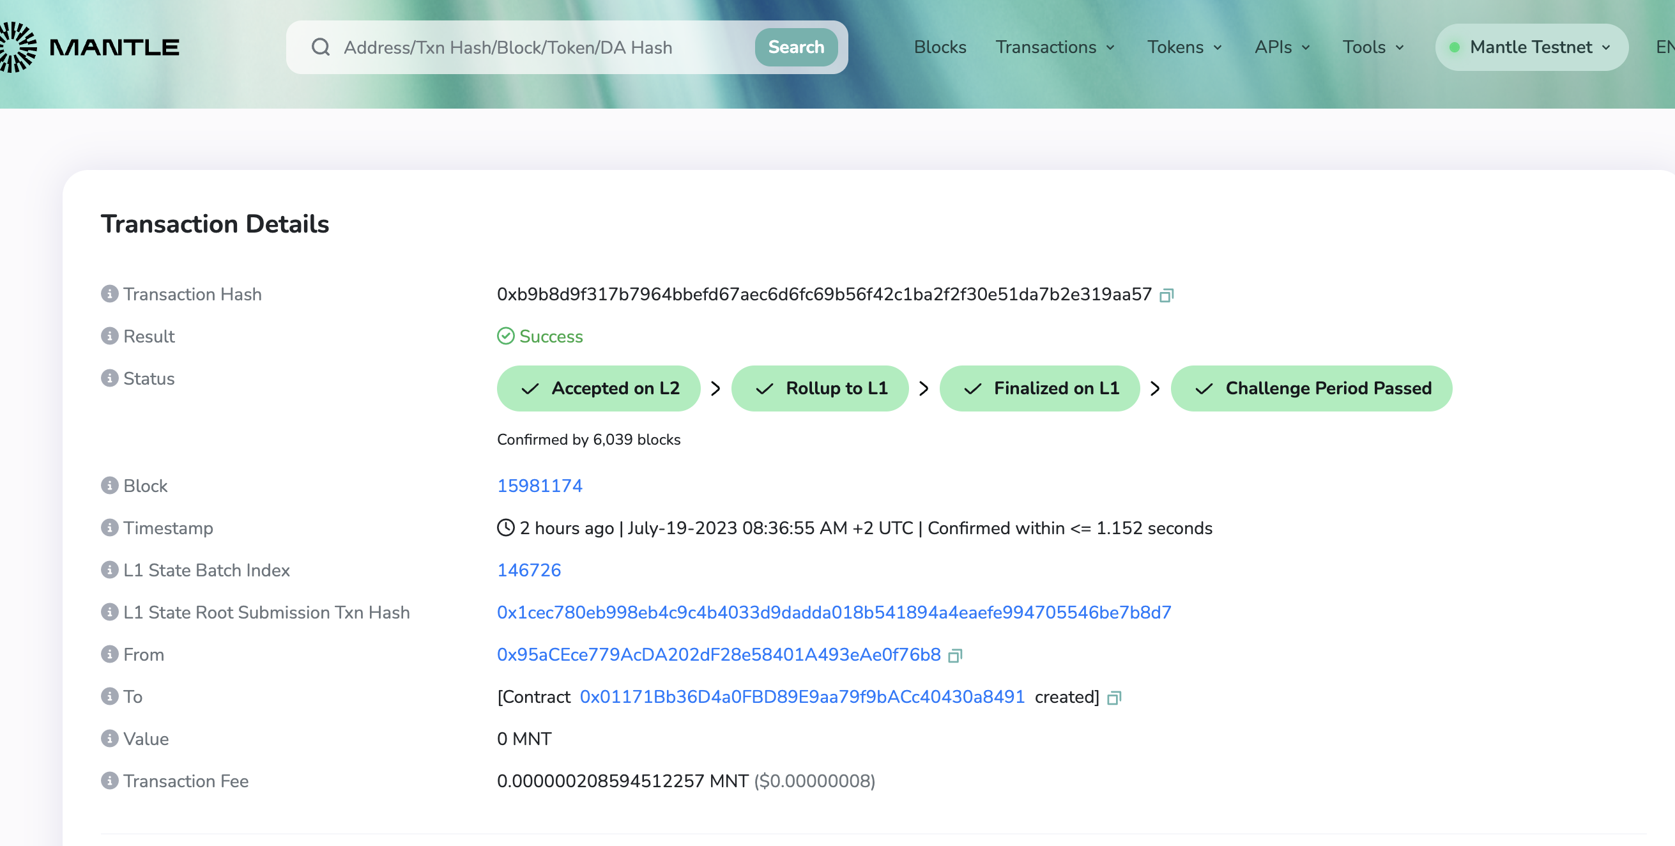Image resolution: width=1675 pixels, height=846 pixels.
Task: Copy the created contract address icon
Action: (1114, 698)
